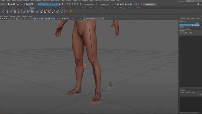The image size is (202, 114).
Task: Select the orange knee pole vector control
Action: [83, 66]
